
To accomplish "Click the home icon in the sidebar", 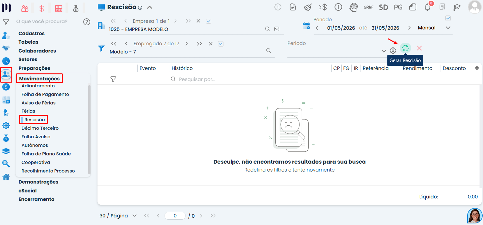I will pos(6,177).
